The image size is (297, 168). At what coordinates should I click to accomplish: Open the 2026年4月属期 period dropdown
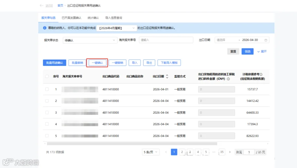116,28
